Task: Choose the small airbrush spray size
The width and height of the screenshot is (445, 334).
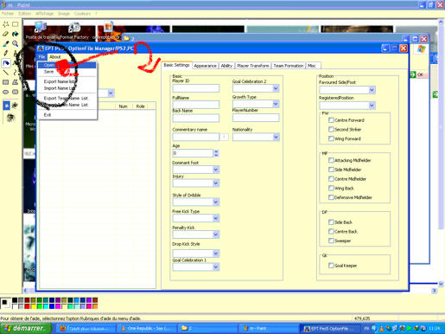Action: point(6,106)
